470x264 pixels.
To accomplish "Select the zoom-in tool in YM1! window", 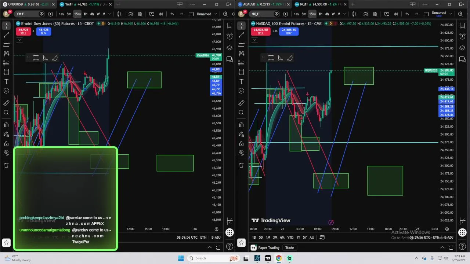I will coord(6,113).
